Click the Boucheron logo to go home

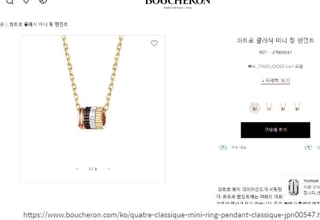point(178,4)
